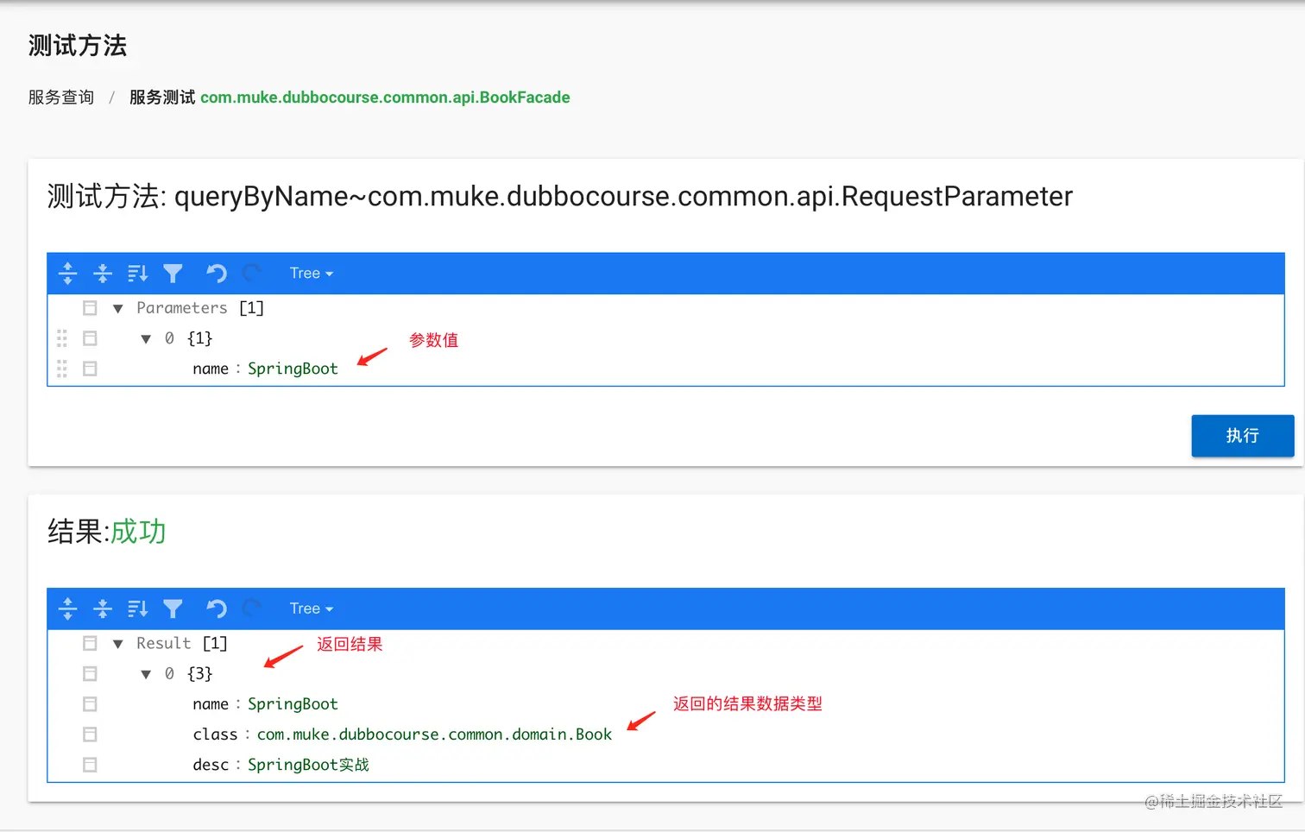Undo last action in Parameters editor
Screen dimensions: 1305x832
(x=216, y=274)
